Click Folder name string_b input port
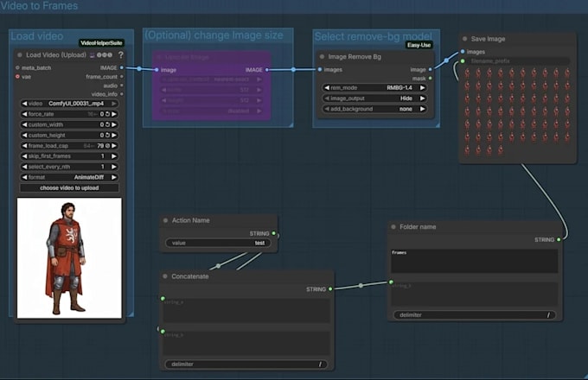 (x=391, y=282)
